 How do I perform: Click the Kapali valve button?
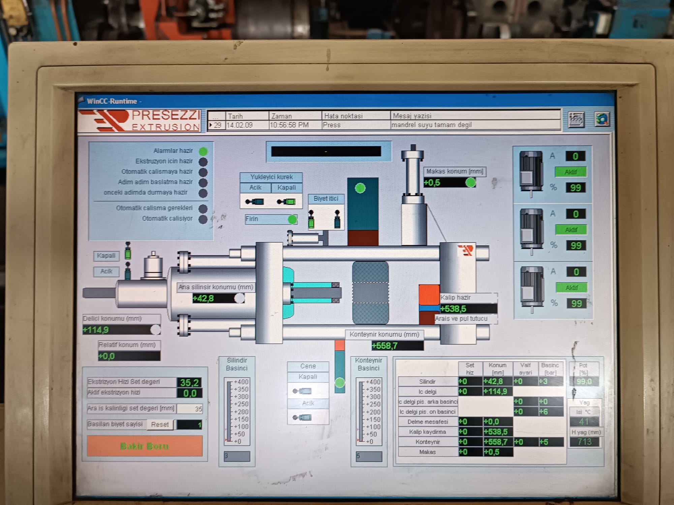click(x=106, y=256)
